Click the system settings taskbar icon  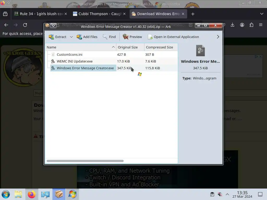(45, 194)
